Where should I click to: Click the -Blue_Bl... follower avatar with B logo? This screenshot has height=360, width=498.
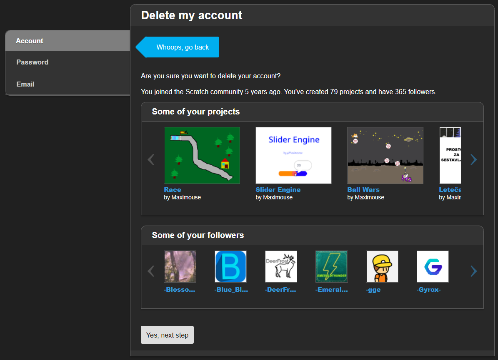(230, 266)
